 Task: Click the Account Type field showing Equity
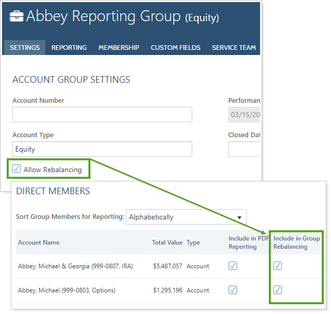coord(102,149)
